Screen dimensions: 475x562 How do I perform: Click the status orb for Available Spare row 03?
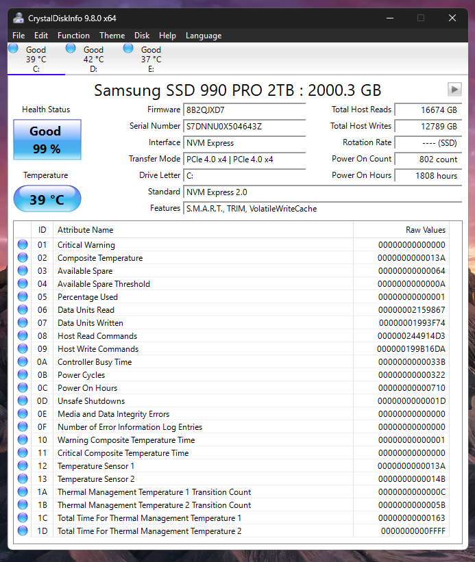pyautogui.click(x=23, y=270)
